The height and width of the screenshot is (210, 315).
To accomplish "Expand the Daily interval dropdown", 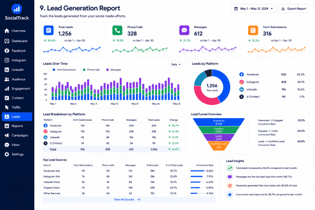I will tap(176, 64).
